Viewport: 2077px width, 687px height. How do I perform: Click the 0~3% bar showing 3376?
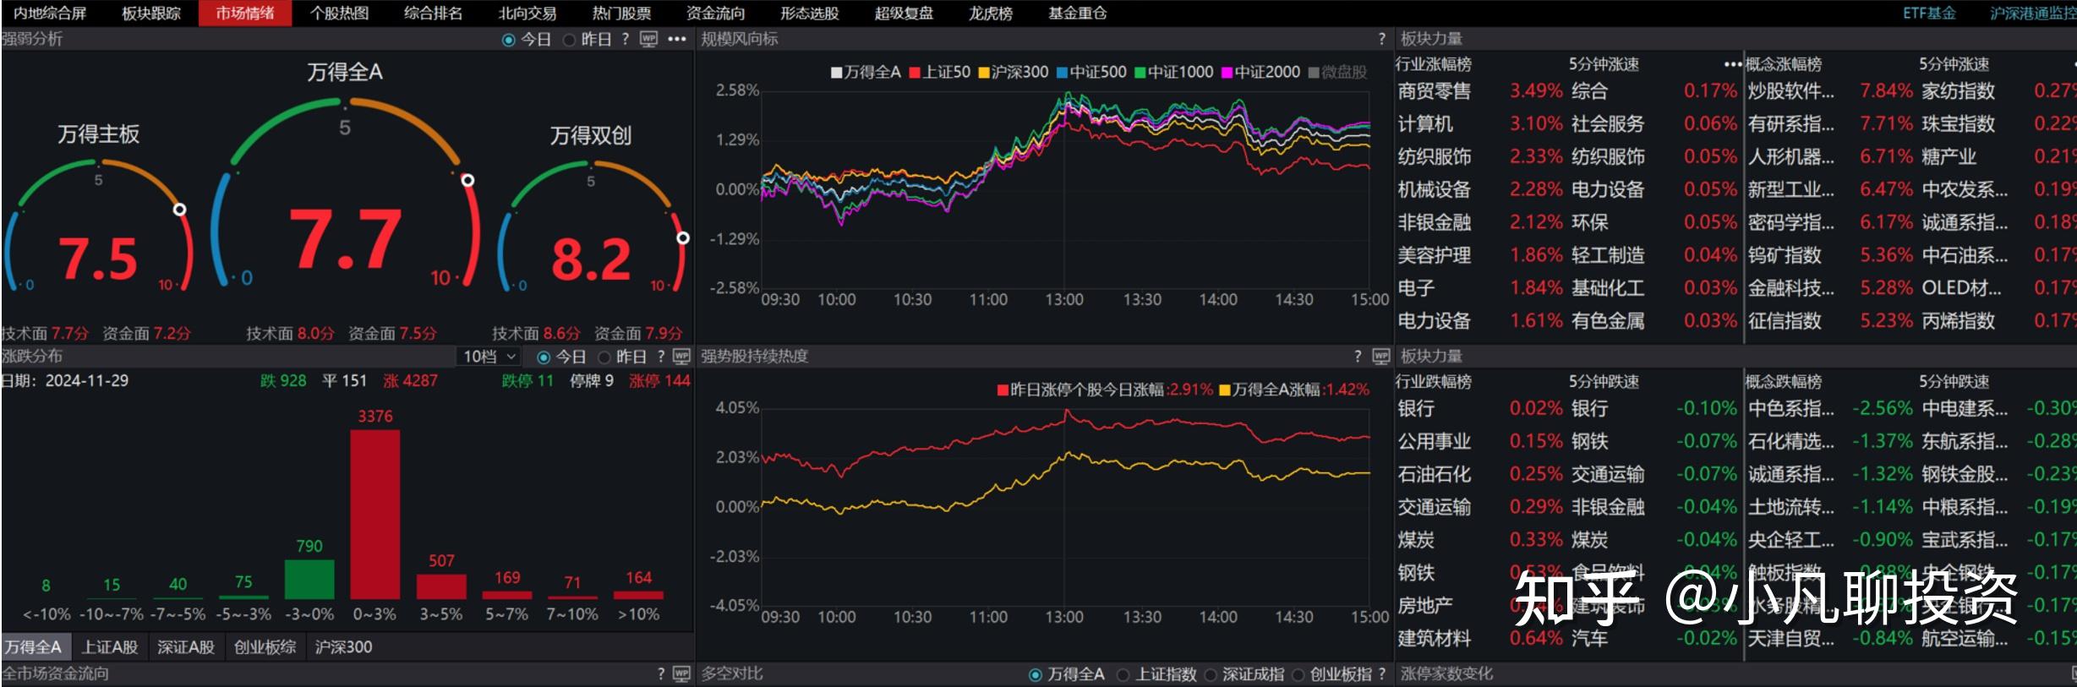pos(374,514)
